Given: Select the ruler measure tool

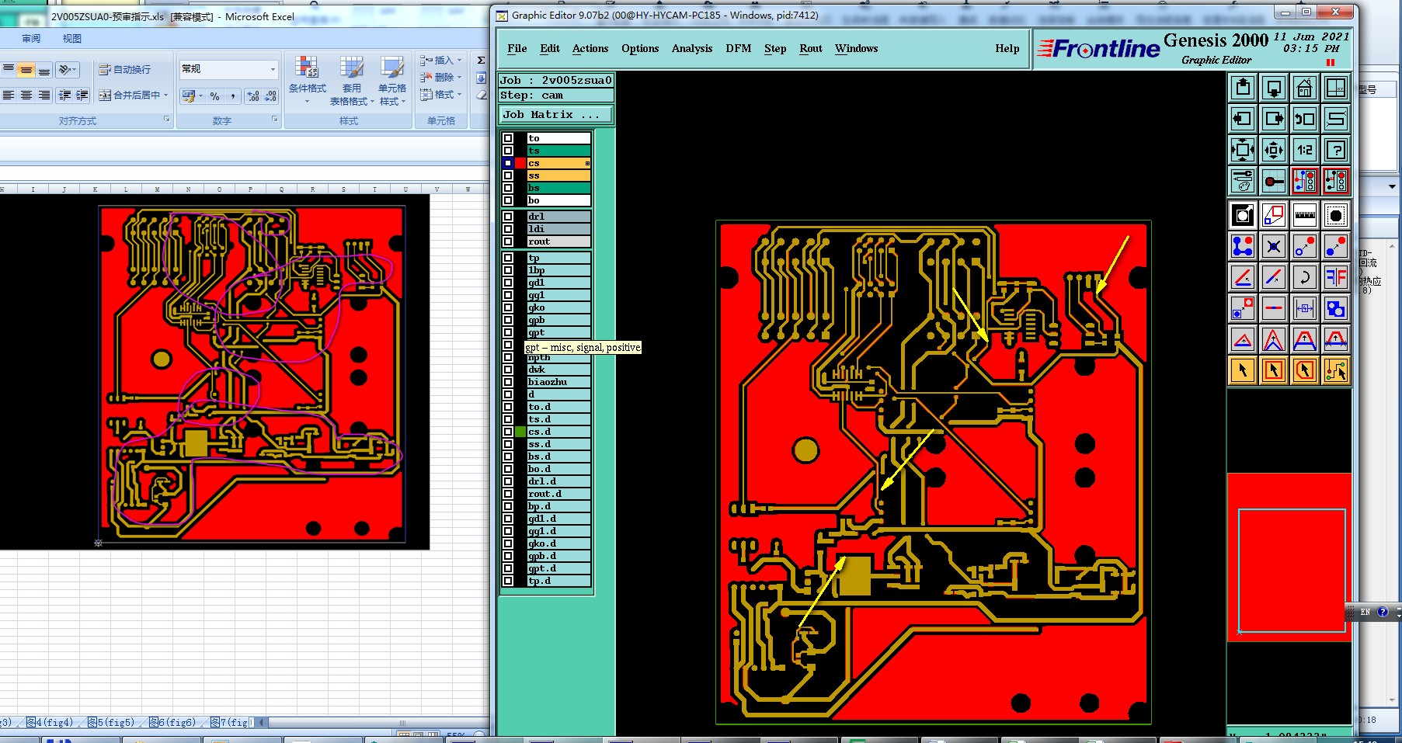Looking at the screenshot, I should point(1305,215).
